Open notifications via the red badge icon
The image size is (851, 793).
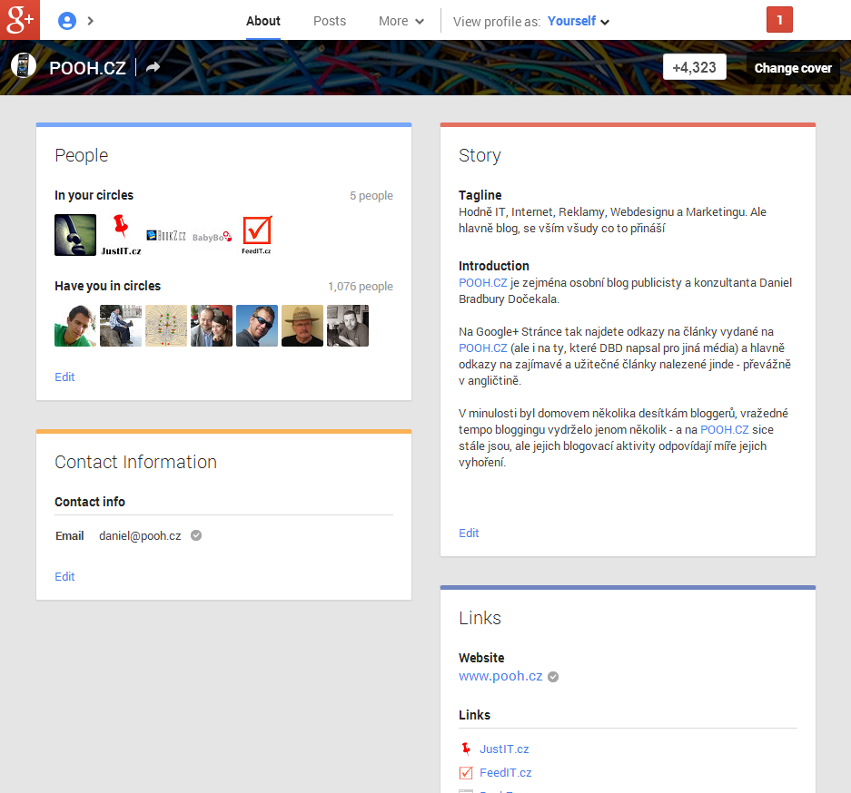click(779, 19)
